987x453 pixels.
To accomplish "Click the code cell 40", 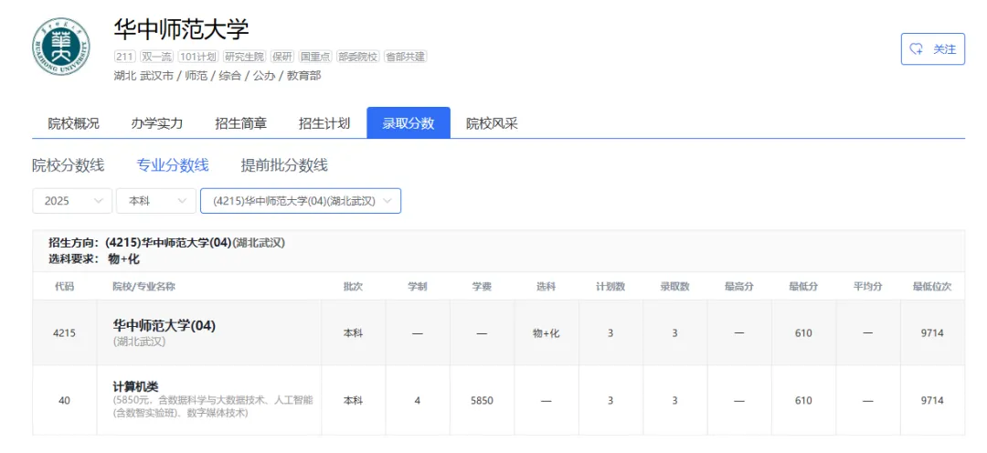I will (64, 400).
